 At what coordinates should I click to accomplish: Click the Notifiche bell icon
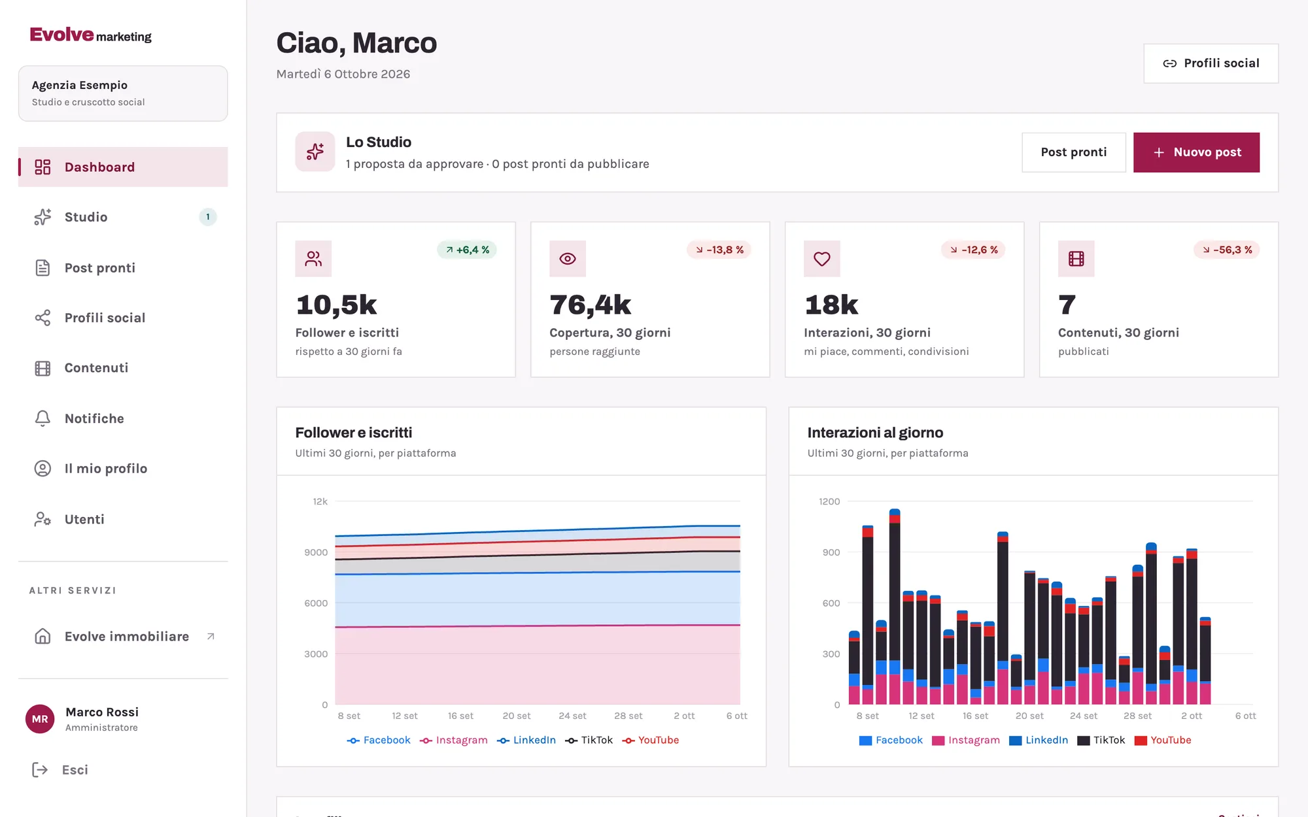(43, 418)
